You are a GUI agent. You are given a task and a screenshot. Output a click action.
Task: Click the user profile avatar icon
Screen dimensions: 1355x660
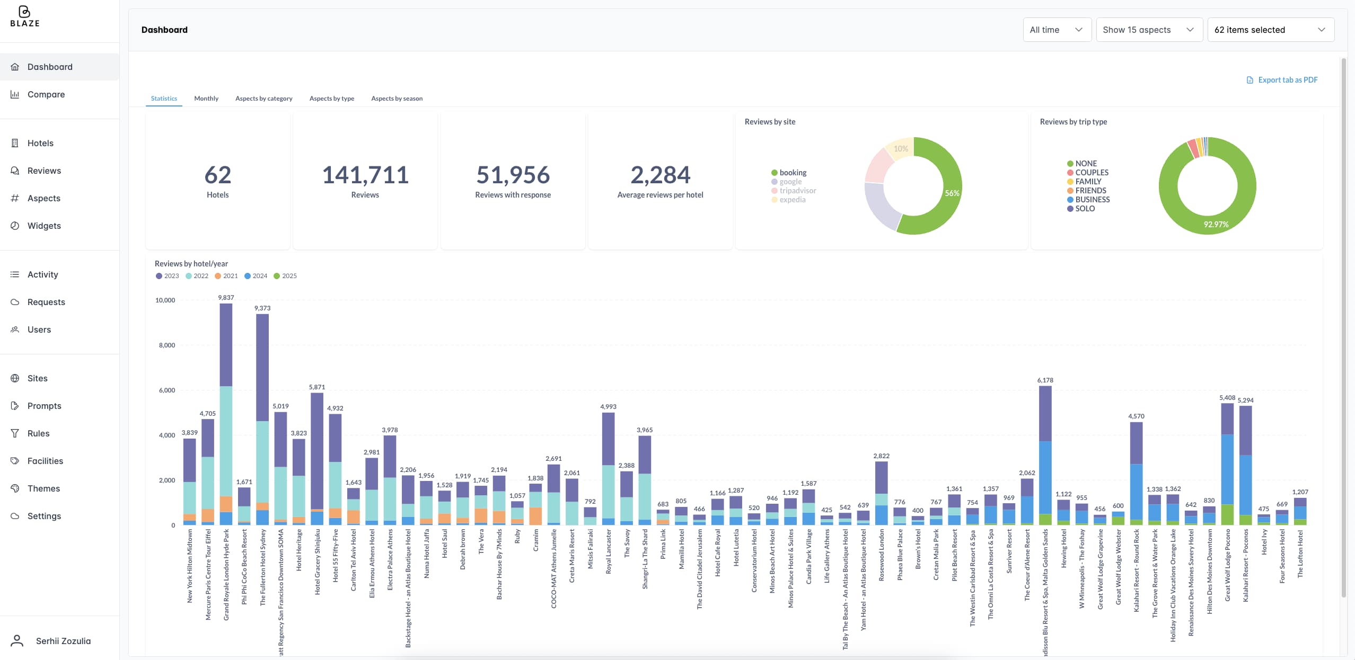point(17,641)
